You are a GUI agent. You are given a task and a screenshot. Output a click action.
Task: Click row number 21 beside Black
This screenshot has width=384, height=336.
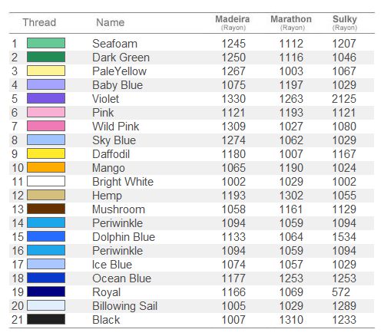(18, 320)
